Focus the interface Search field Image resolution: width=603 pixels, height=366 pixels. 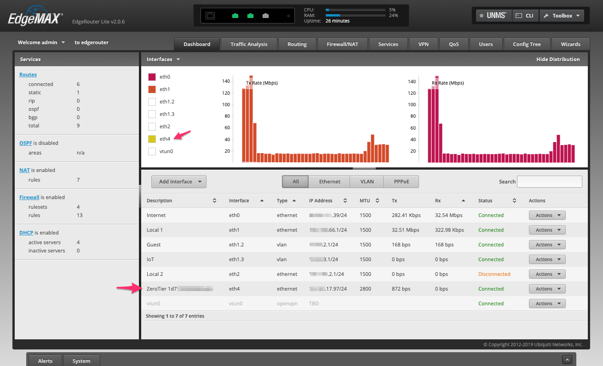[550, 182]
